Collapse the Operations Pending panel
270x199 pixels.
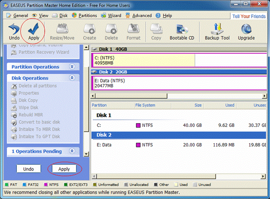click(x=72, y=151)
